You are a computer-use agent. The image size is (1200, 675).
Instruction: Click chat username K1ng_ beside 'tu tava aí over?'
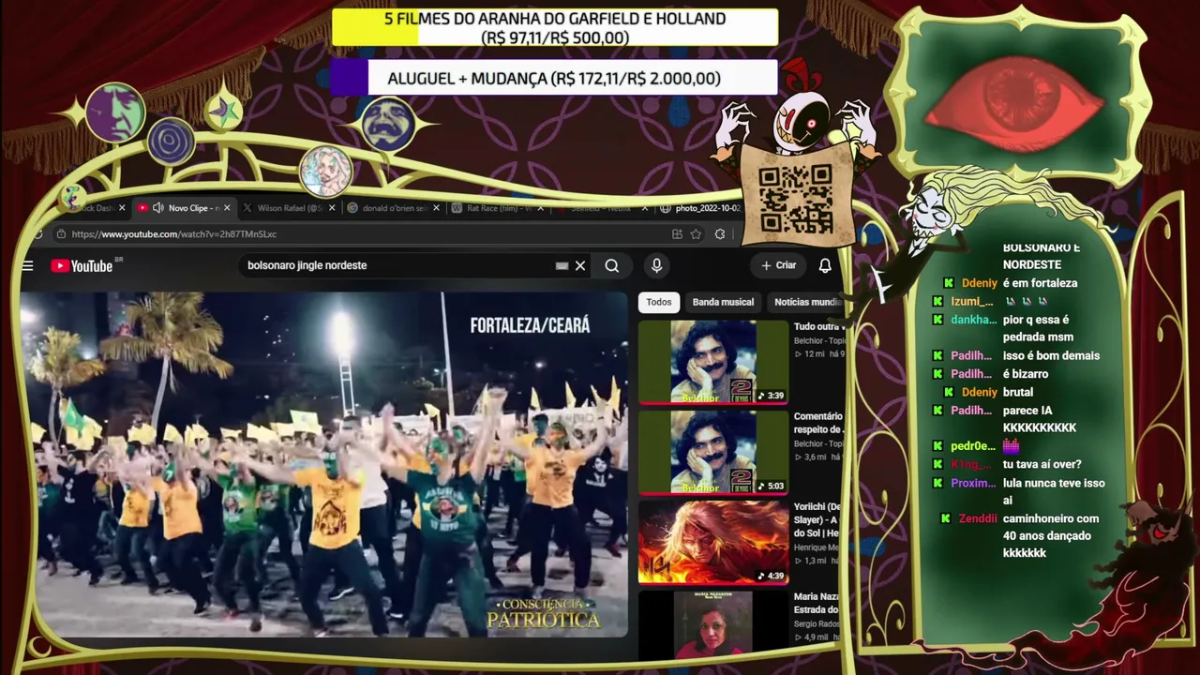pos(971,465)
